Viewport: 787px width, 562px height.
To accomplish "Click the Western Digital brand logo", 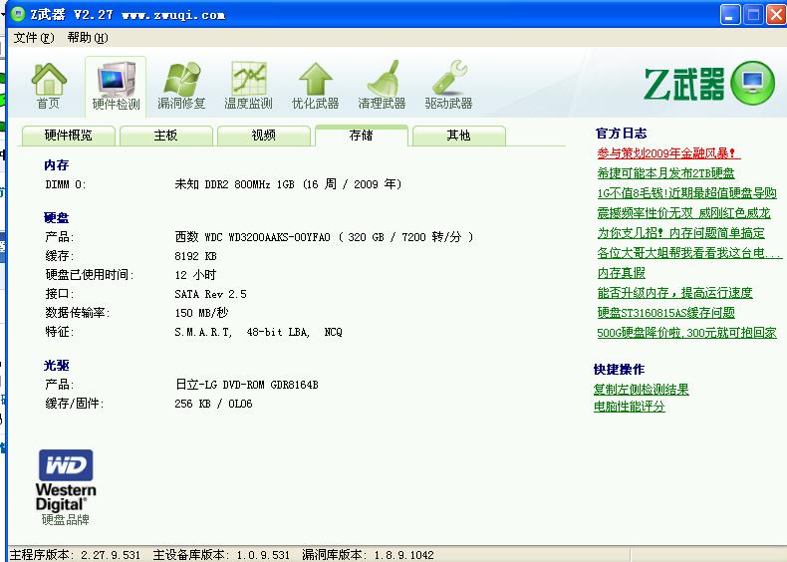I will (66, 480).
